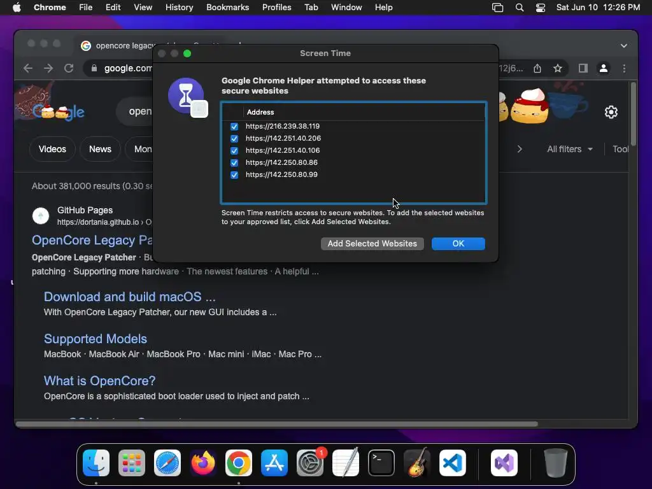This screenshot has width=652, height=489.
Task: Open GarageBand from the Dock
Action: click(417, 463)
